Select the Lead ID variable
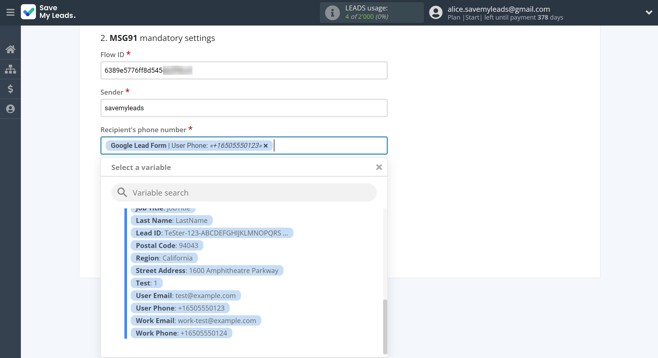 tap(212, 233)
